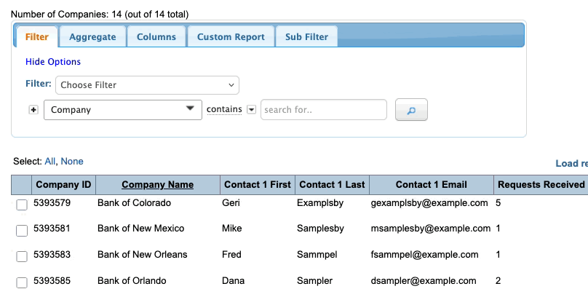Image resolution: width=588 pixels, height=297 pixels.
Task: Tick the Bank of New Mexico checkbox
Action: [22, 230]
